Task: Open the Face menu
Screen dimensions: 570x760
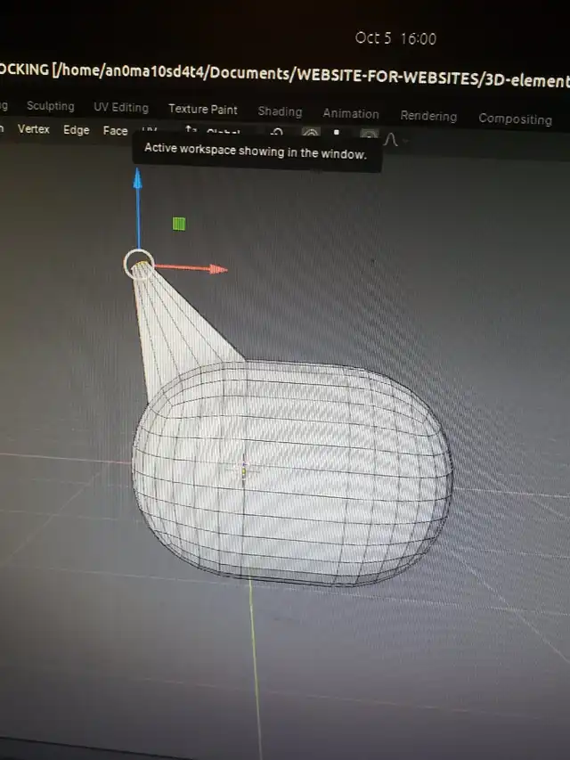Action: click(x=115, y=131)
